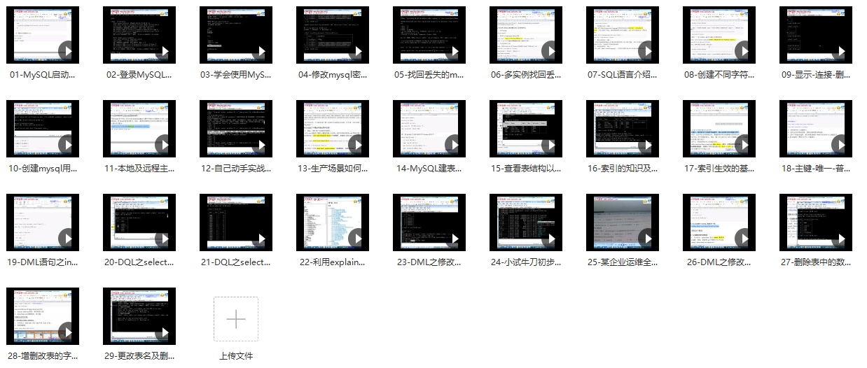Click the play icon on 16-索引的知识及
The height and width of the screenshot is (368, 867).
647,145
